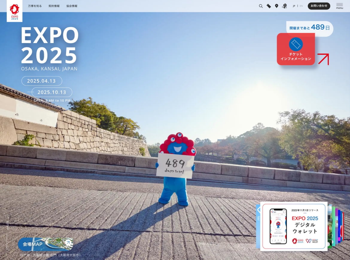This screenshot has width=350, height=260.
Task: Open the search magnifier icon
Action: pos(261,6)
